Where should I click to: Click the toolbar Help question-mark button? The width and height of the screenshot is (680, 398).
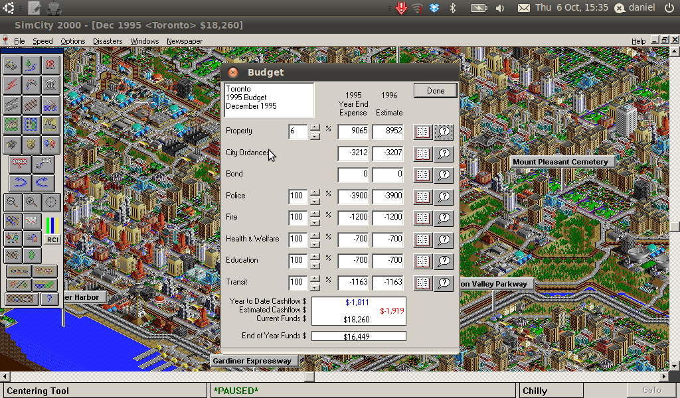coord(49,298)
